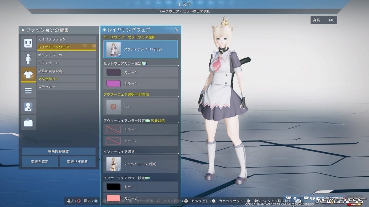Click the アウターウェアカラー設定 sync badge icon
Screen dimensions: 369x207
pos(147,121)
